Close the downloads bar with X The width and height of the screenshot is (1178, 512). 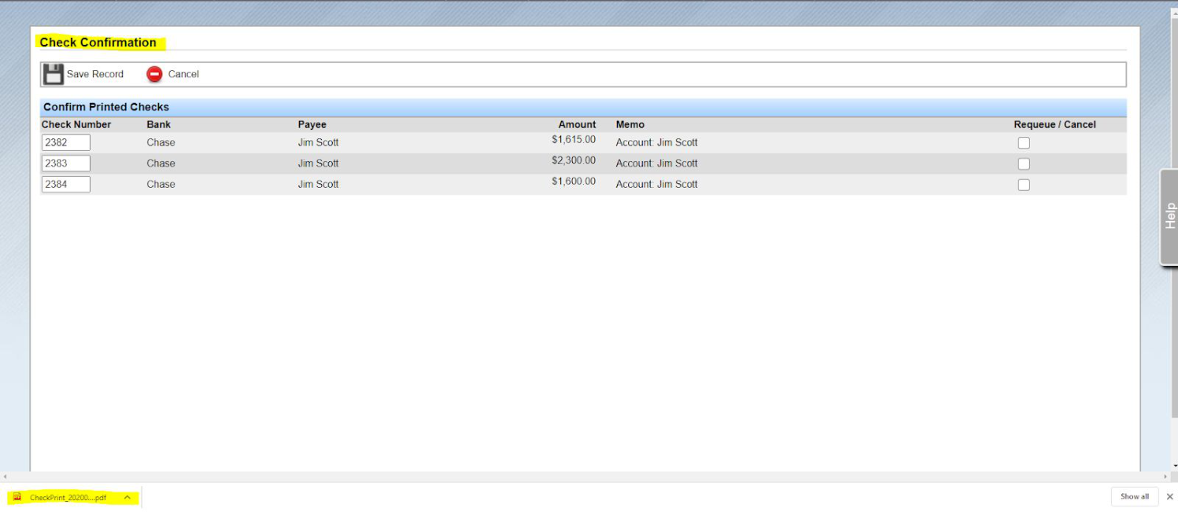click(1169, 497)
